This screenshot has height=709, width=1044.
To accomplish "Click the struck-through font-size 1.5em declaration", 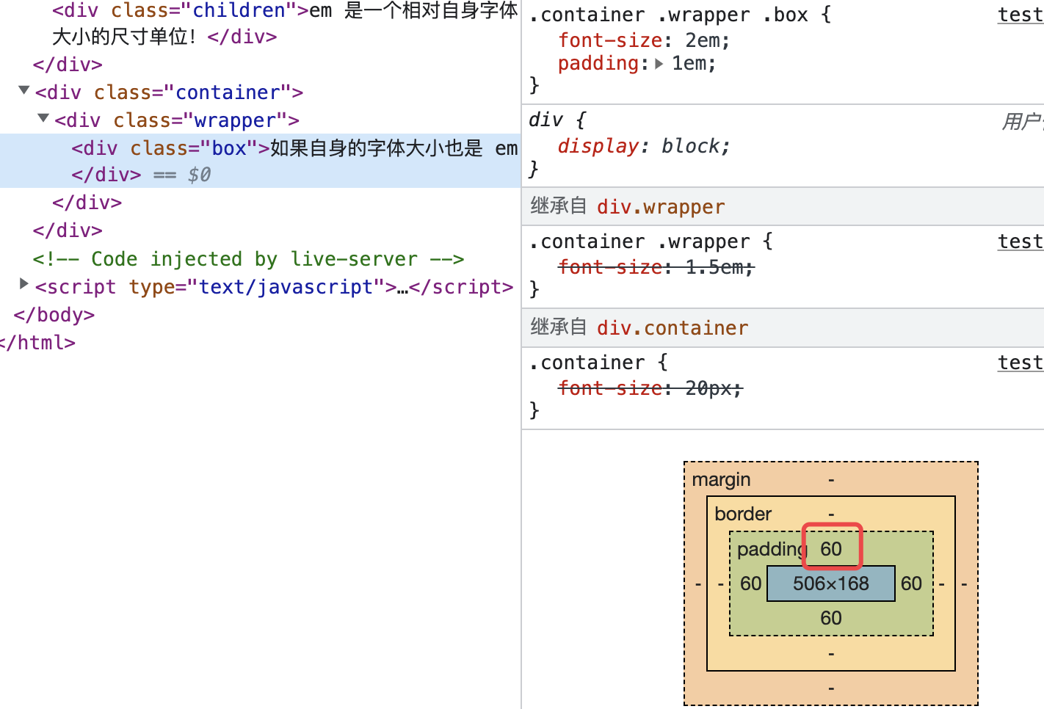I will (x=656, y=267).
